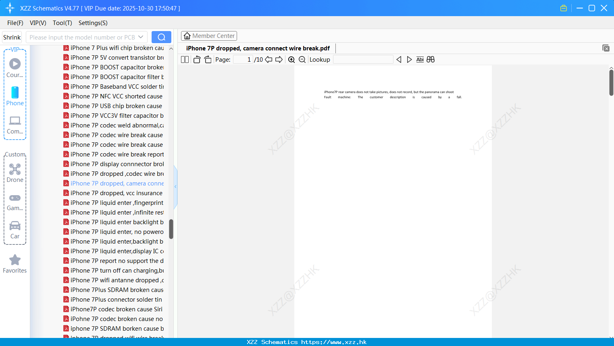Open the model number dropdown arrow
Viewport: 614px width, 346px height.
[x=141, y=37]
